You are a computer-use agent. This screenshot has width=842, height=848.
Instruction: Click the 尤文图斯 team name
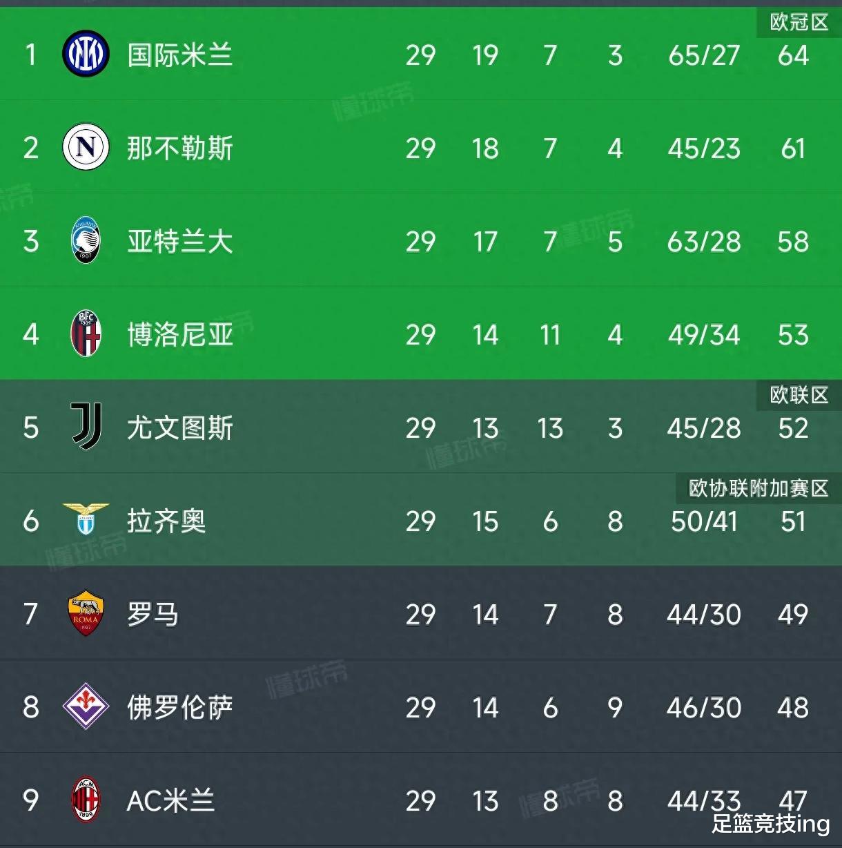(x=180, y=427)
